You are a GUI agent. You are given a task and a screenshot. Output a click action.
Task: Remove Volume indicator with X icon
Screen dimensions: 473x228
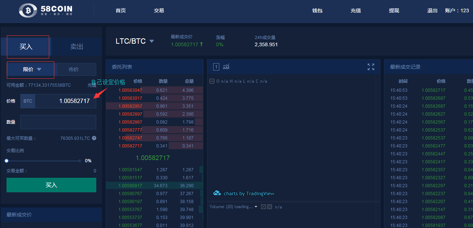click(270, 207)
